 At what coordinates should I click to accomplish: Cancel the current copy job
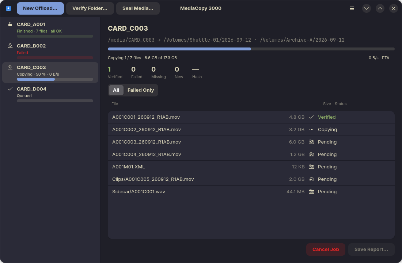click(x=326, y=249)
